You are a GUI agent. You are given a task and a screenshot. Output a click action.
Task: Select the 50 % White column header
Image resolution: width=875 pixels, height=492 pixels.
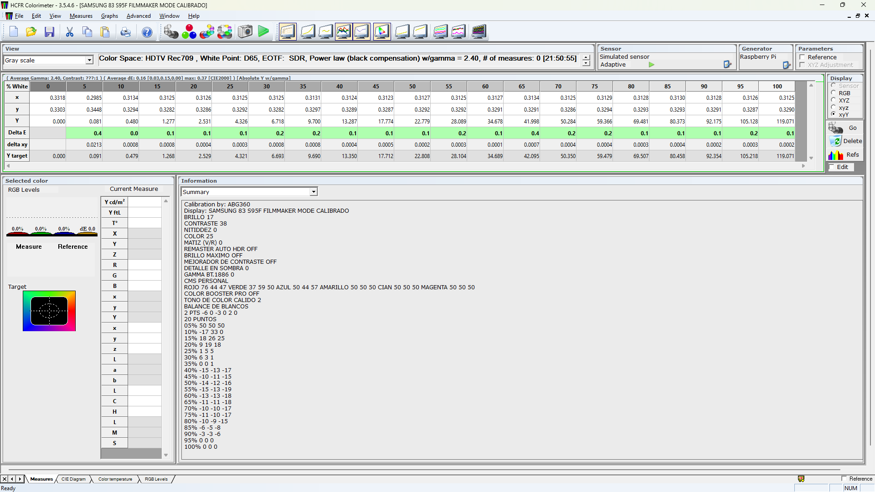click(412, 86)
